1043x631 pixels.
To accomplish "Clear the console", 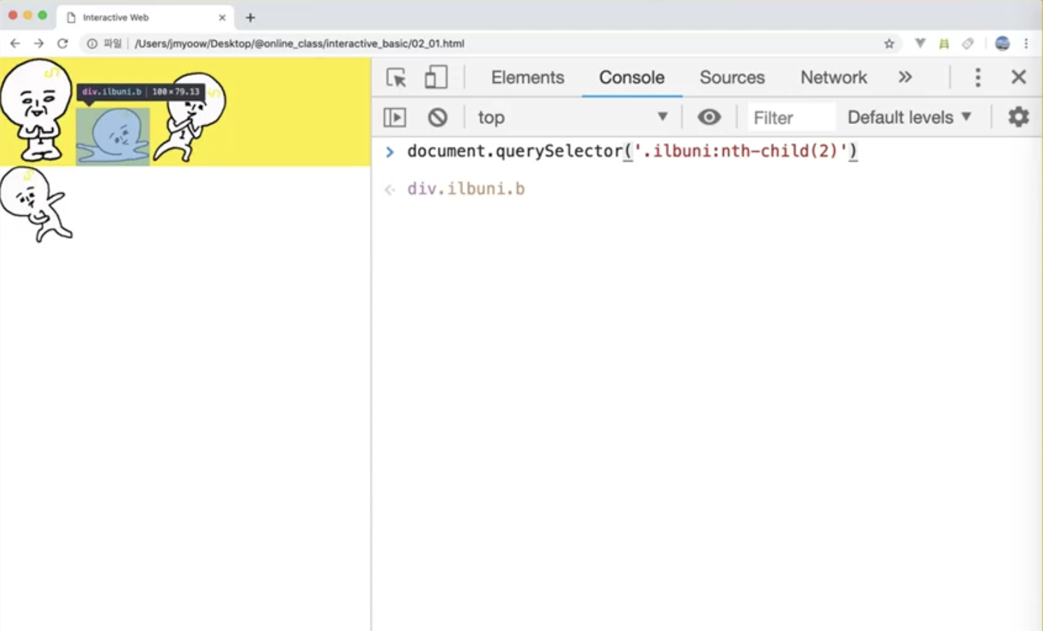I will [x=437, y=117].
